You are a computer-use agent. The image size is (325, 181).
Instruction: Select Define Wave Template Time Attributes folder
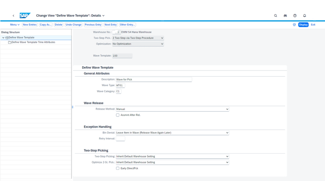coord(33,42)
